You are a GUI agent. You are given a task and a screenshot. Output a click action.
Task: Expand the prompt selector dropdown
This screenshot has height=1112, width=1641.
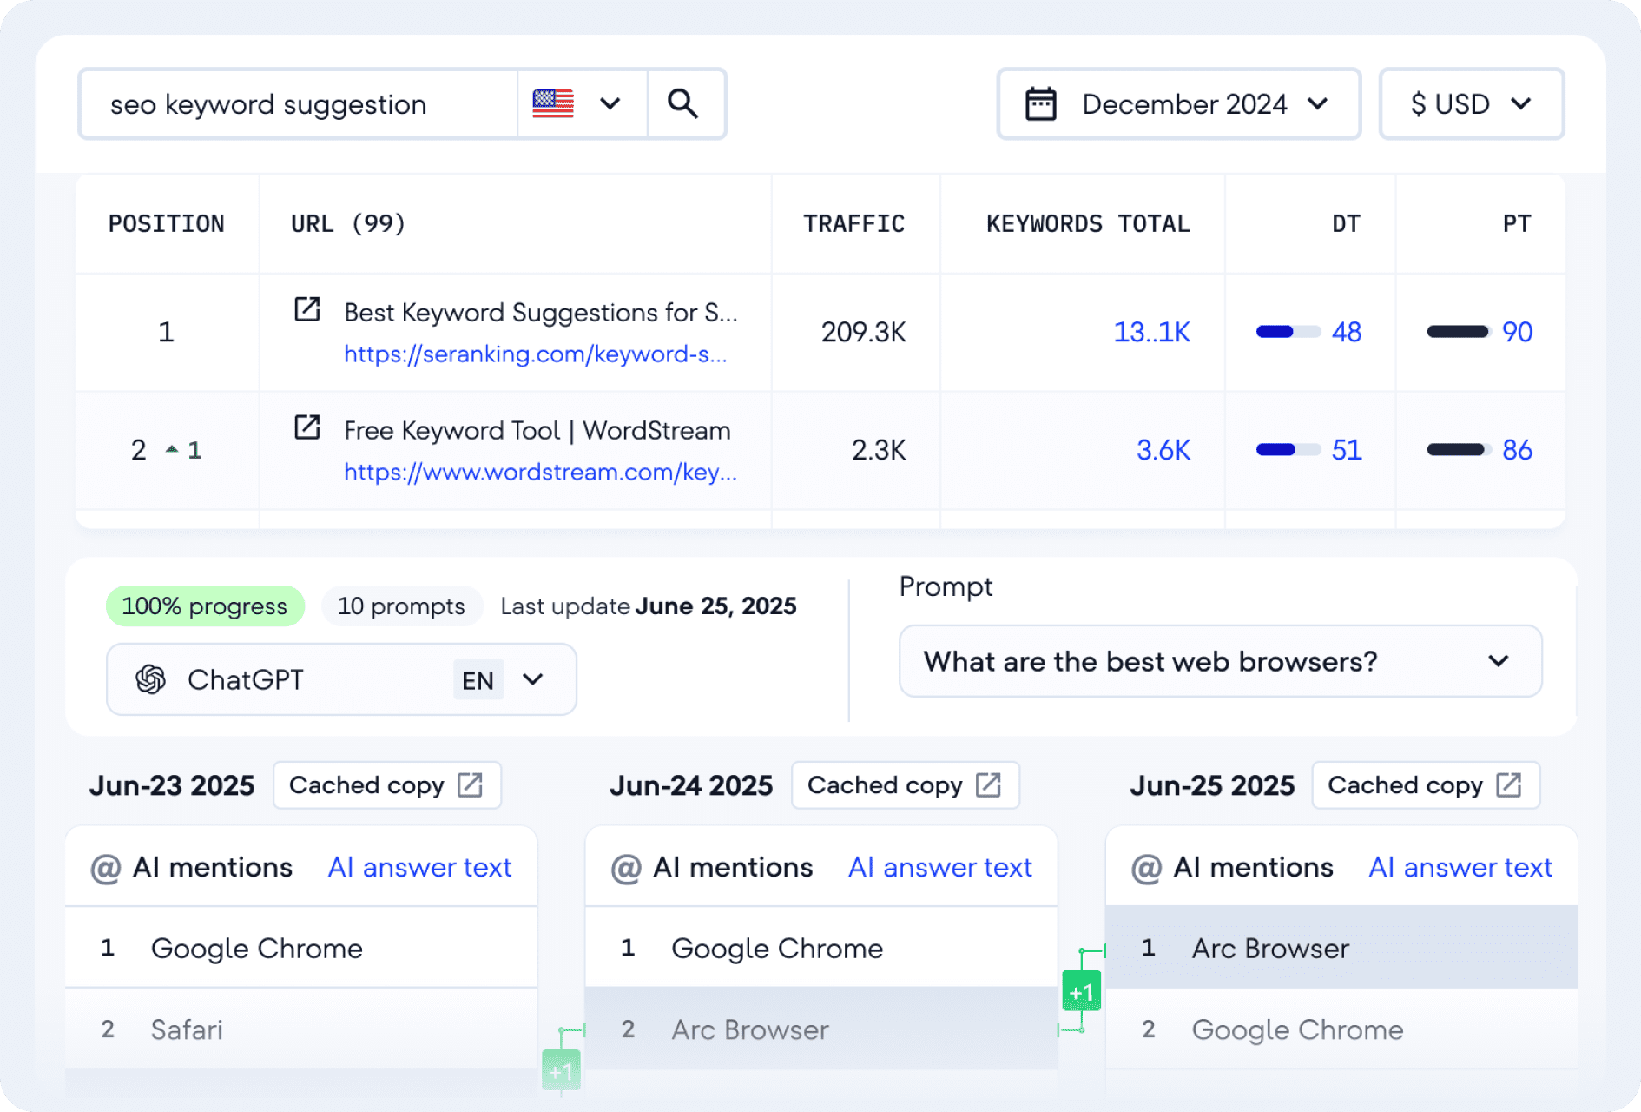pyautogui.click(x=1220, y=661)
